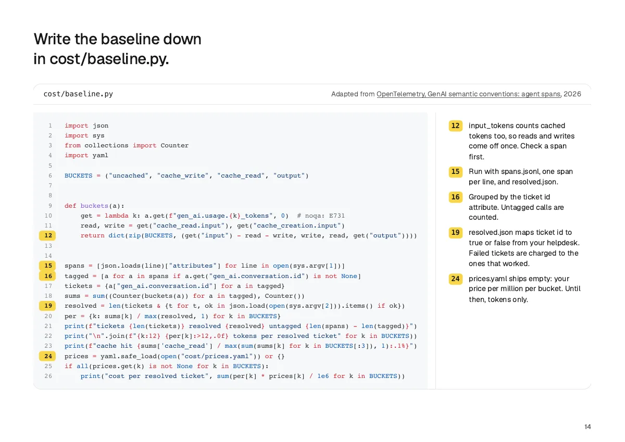The height and width of the screenshot is (442, 625).
Task: Click highlighted gutter line number 24 beside prices
Action: 48,356
